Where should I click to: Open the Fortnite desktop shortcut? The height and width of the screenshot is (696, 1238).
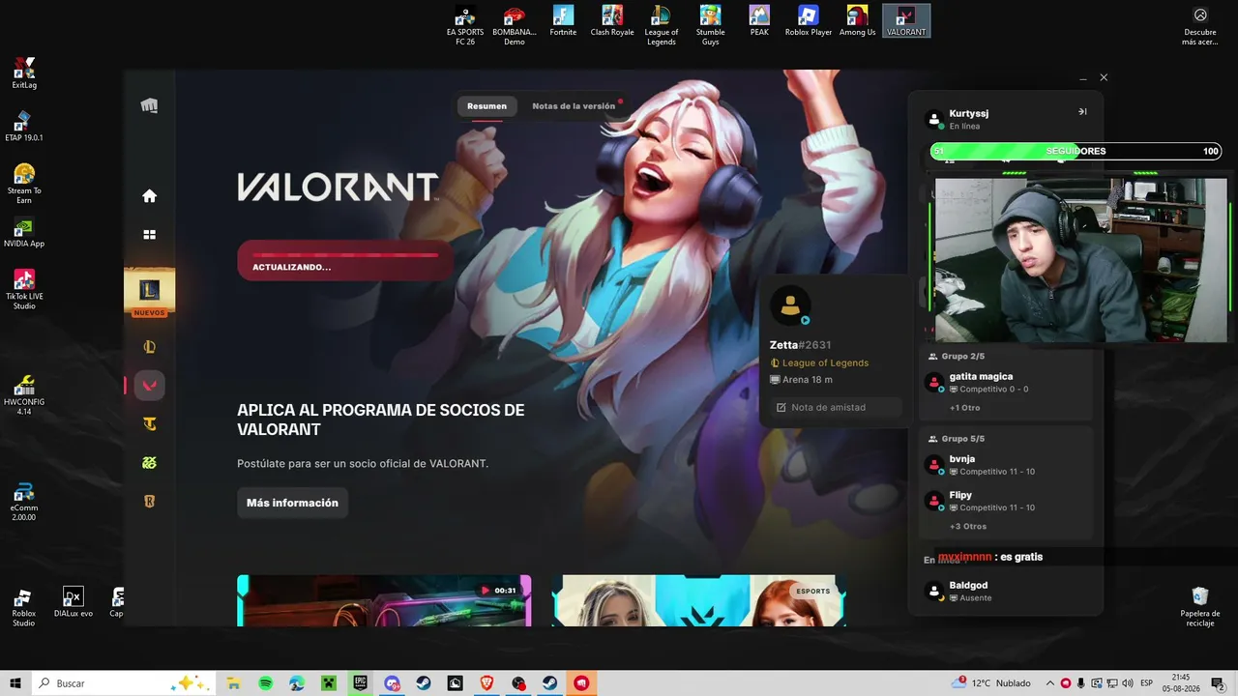pos(563,21)
